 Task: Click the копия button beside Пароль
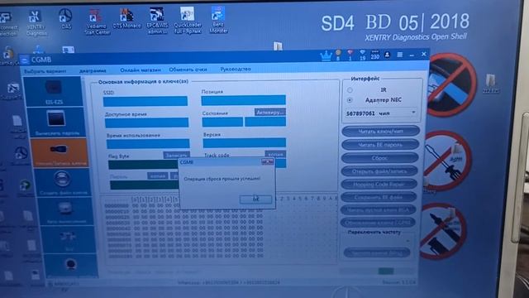pos(158,176)
